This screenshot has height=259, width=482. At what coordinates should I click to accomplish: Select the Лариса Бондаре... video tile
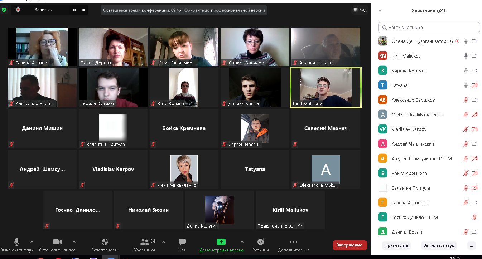255,47
